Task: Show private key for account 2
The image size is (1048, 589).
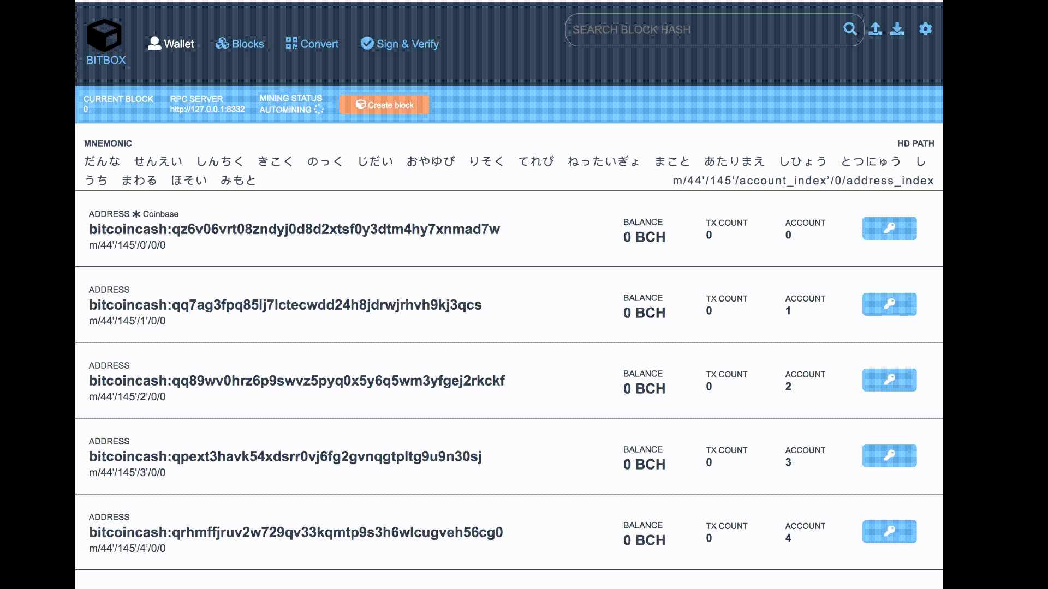Action: click(x=889, y=380)
